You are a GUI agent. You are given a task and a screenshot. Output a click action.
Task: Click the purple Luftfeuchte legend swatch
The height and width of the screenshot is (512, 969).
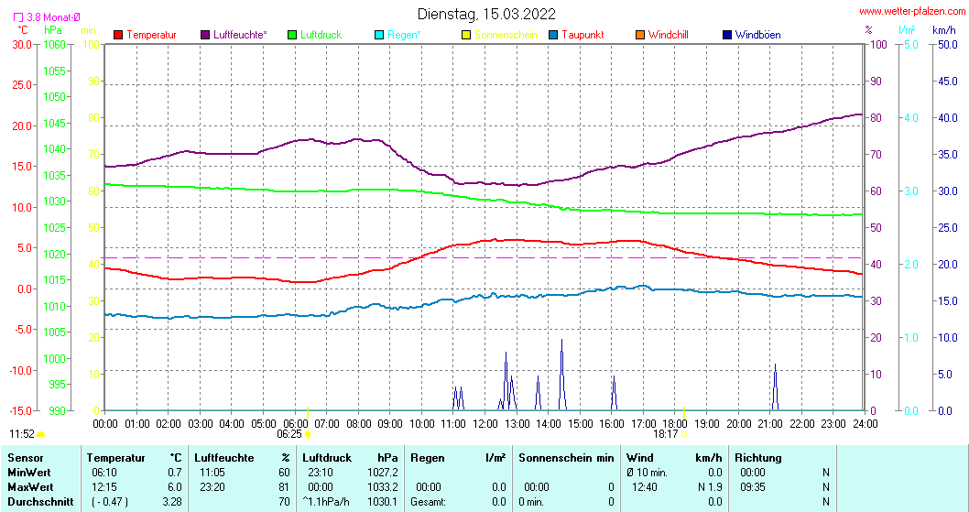[x=205, y=35]
